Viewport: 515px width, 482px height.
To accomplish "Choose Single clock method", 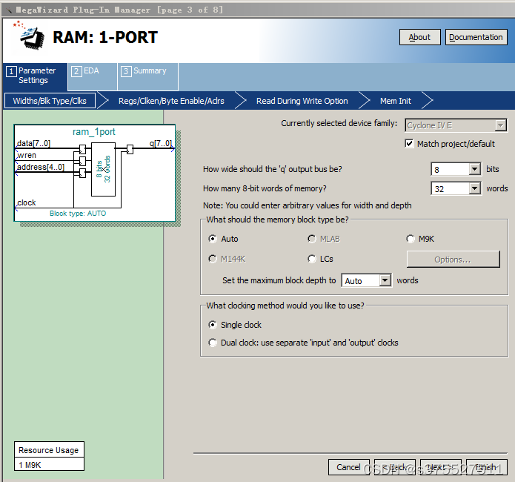I will [x=213, y=325].
